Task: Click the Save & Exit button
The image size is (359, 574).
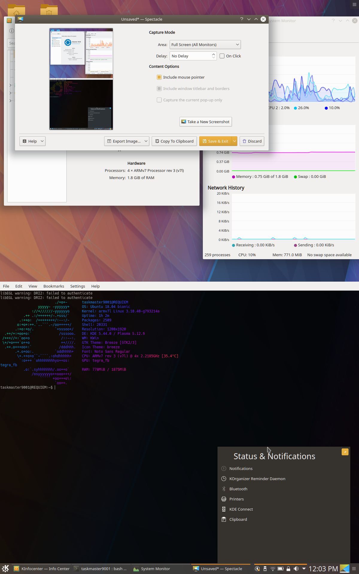Action: point(215,141)
